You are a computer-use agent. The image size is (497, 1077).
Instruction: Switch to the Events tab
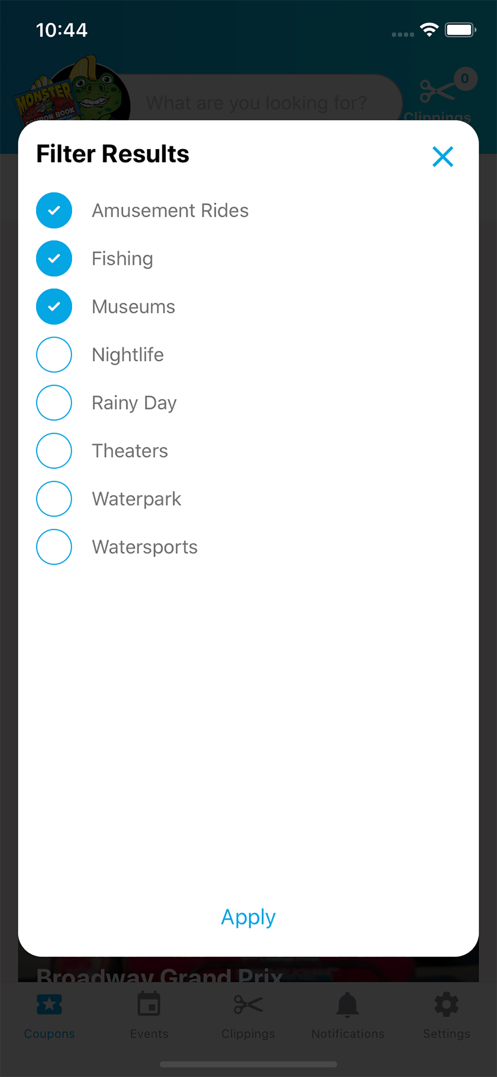(x=149, y=1015)
